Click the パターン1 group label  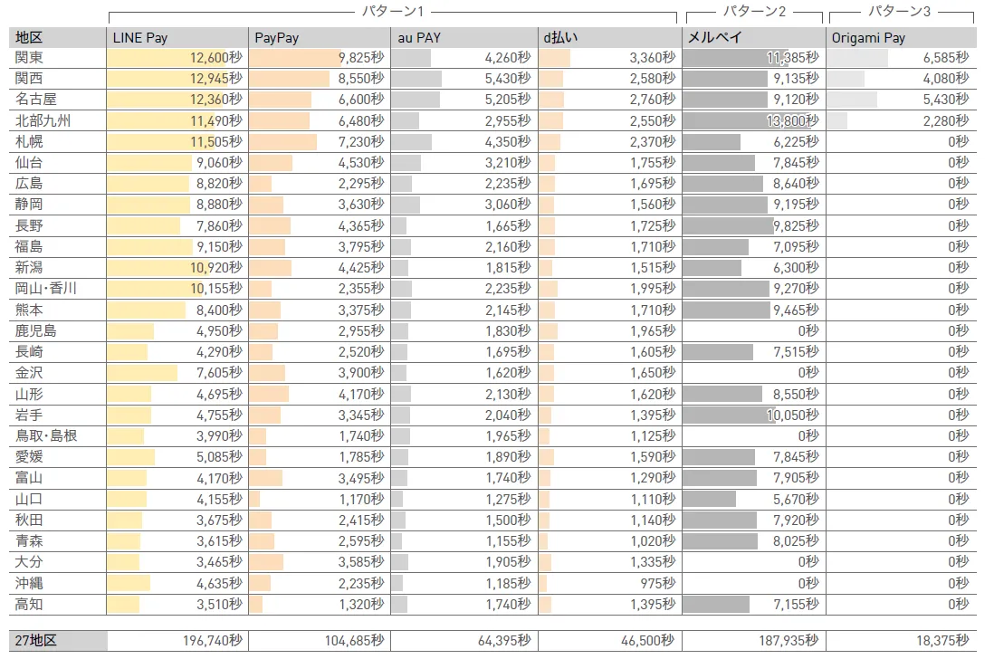[392, 12]
